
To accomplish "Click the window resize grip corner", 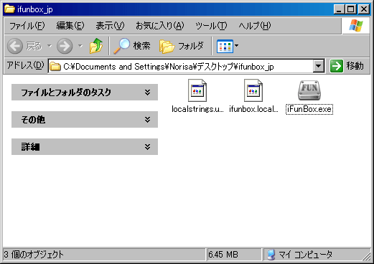I will click(x=366, y=256).
